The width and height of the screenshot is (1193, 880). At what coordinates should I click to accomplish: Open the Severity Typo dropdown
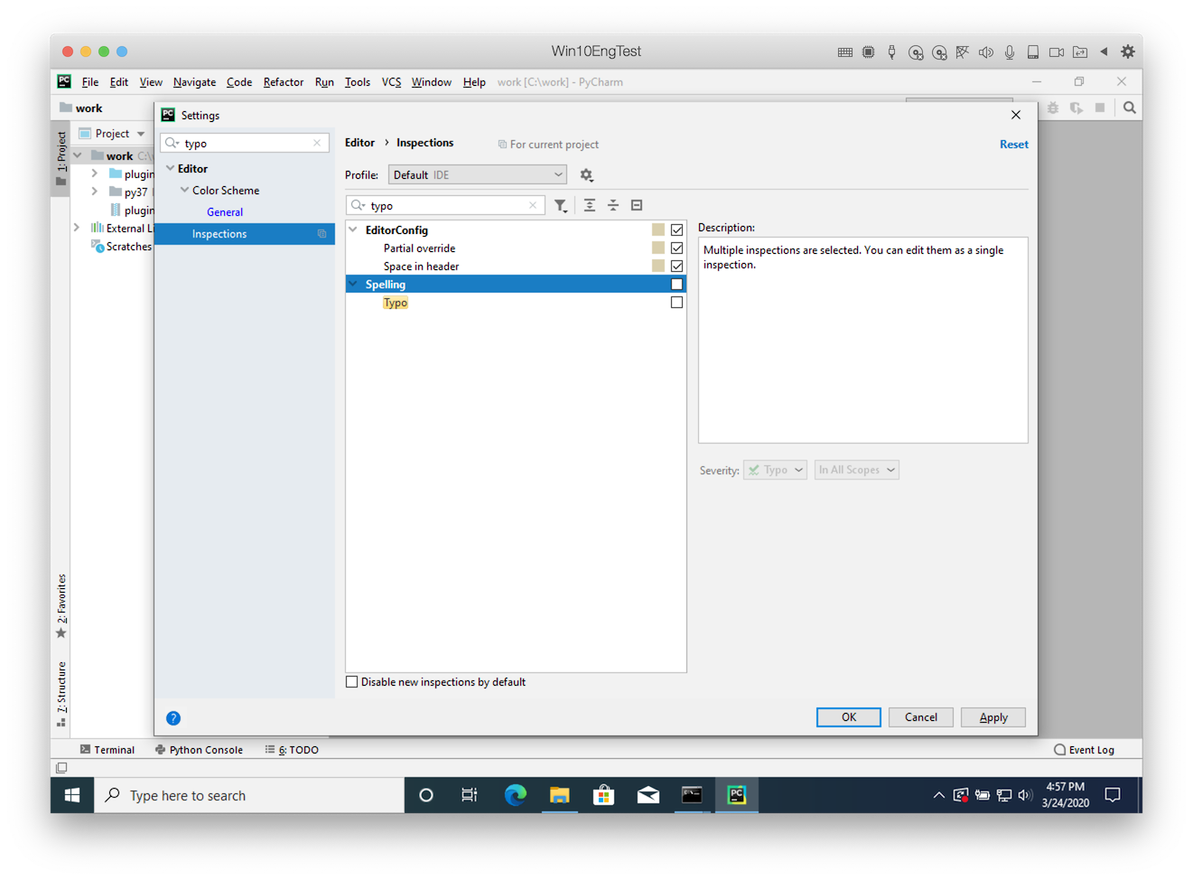775,470
